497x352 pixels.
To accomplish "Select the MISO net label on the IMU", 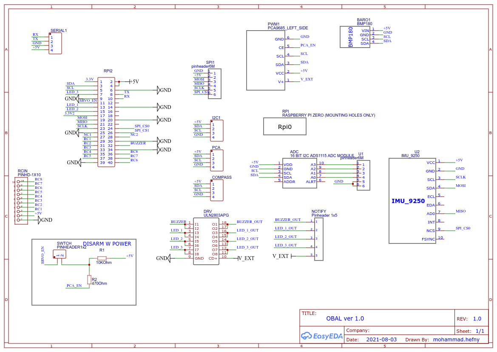I will coord(460,211).
